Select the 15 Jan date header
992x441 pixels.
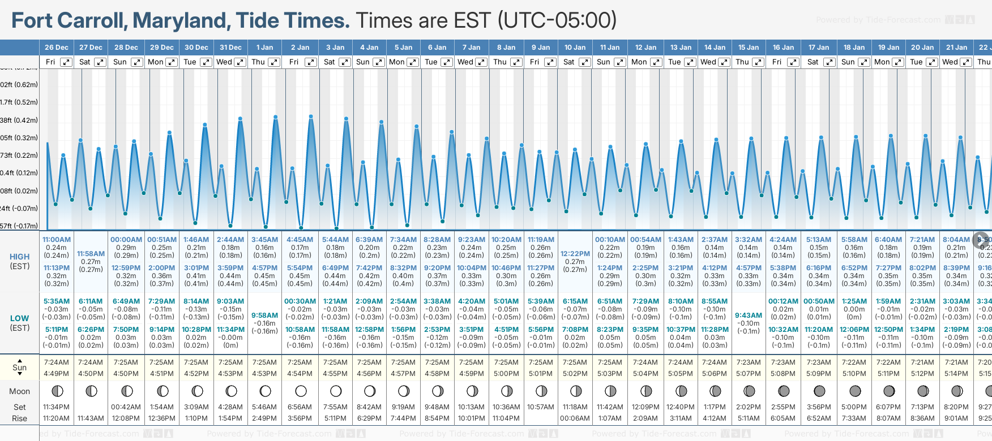coord(749,47)
